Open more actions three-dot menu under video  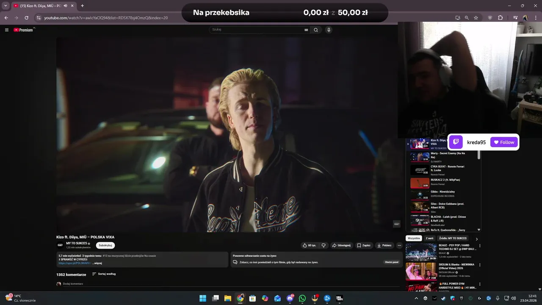click(x=399, y=245)
